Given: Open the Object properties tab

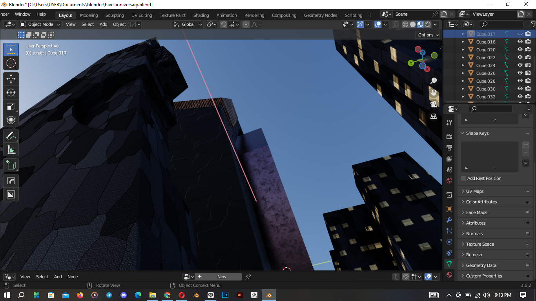Looking at the screenshot, I should coord(449,209).
